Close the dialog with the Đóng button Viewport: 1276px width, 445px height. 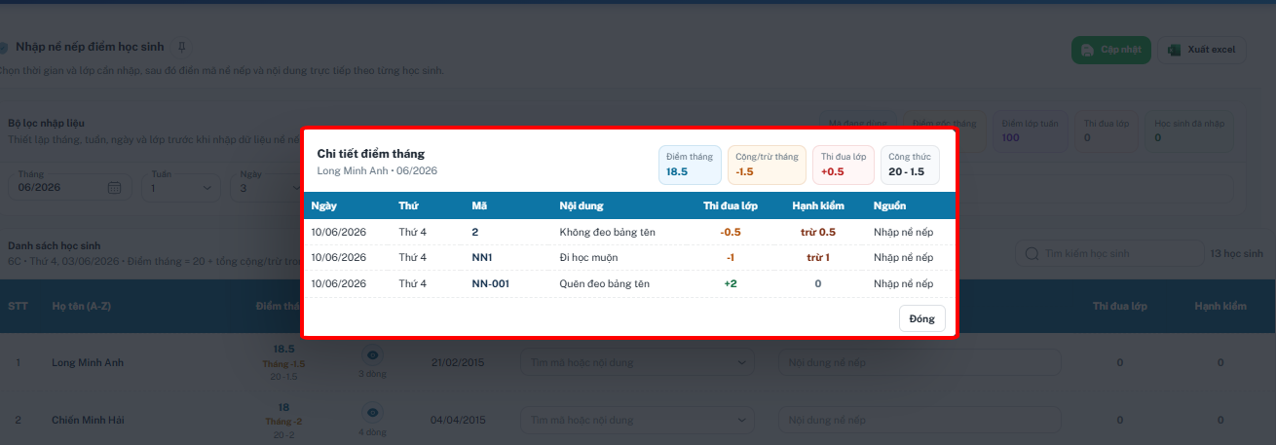coord(921,318)
